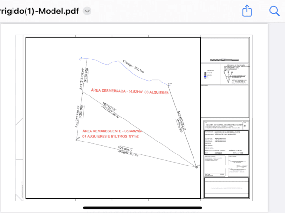Select the D-711,09m diagonal dividing line label

click(x=110, y=107)
